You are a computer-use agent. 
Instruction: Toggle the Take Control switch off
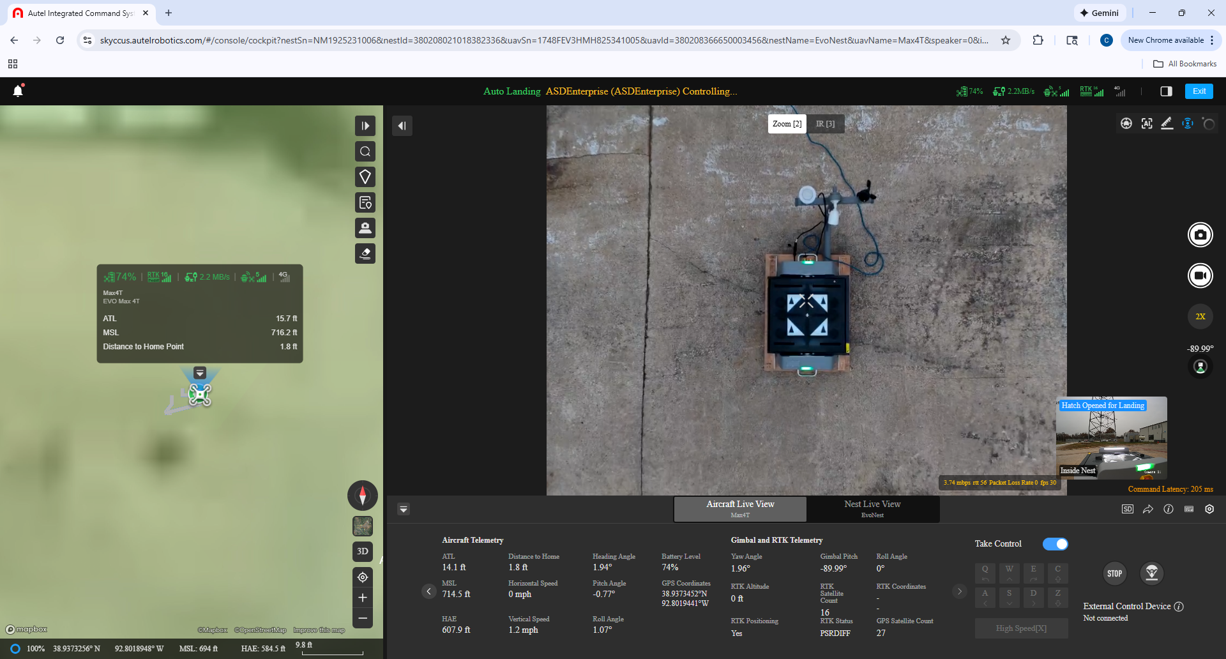tap(1055, 544)
